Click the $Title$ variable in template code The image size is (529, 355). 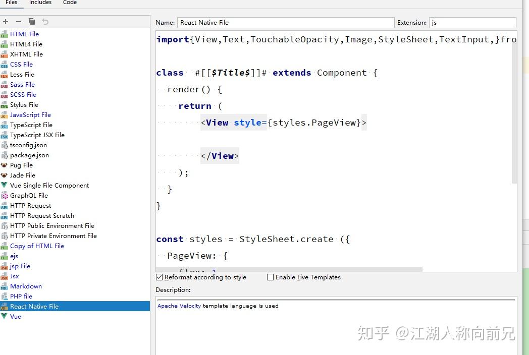[231, 73]
